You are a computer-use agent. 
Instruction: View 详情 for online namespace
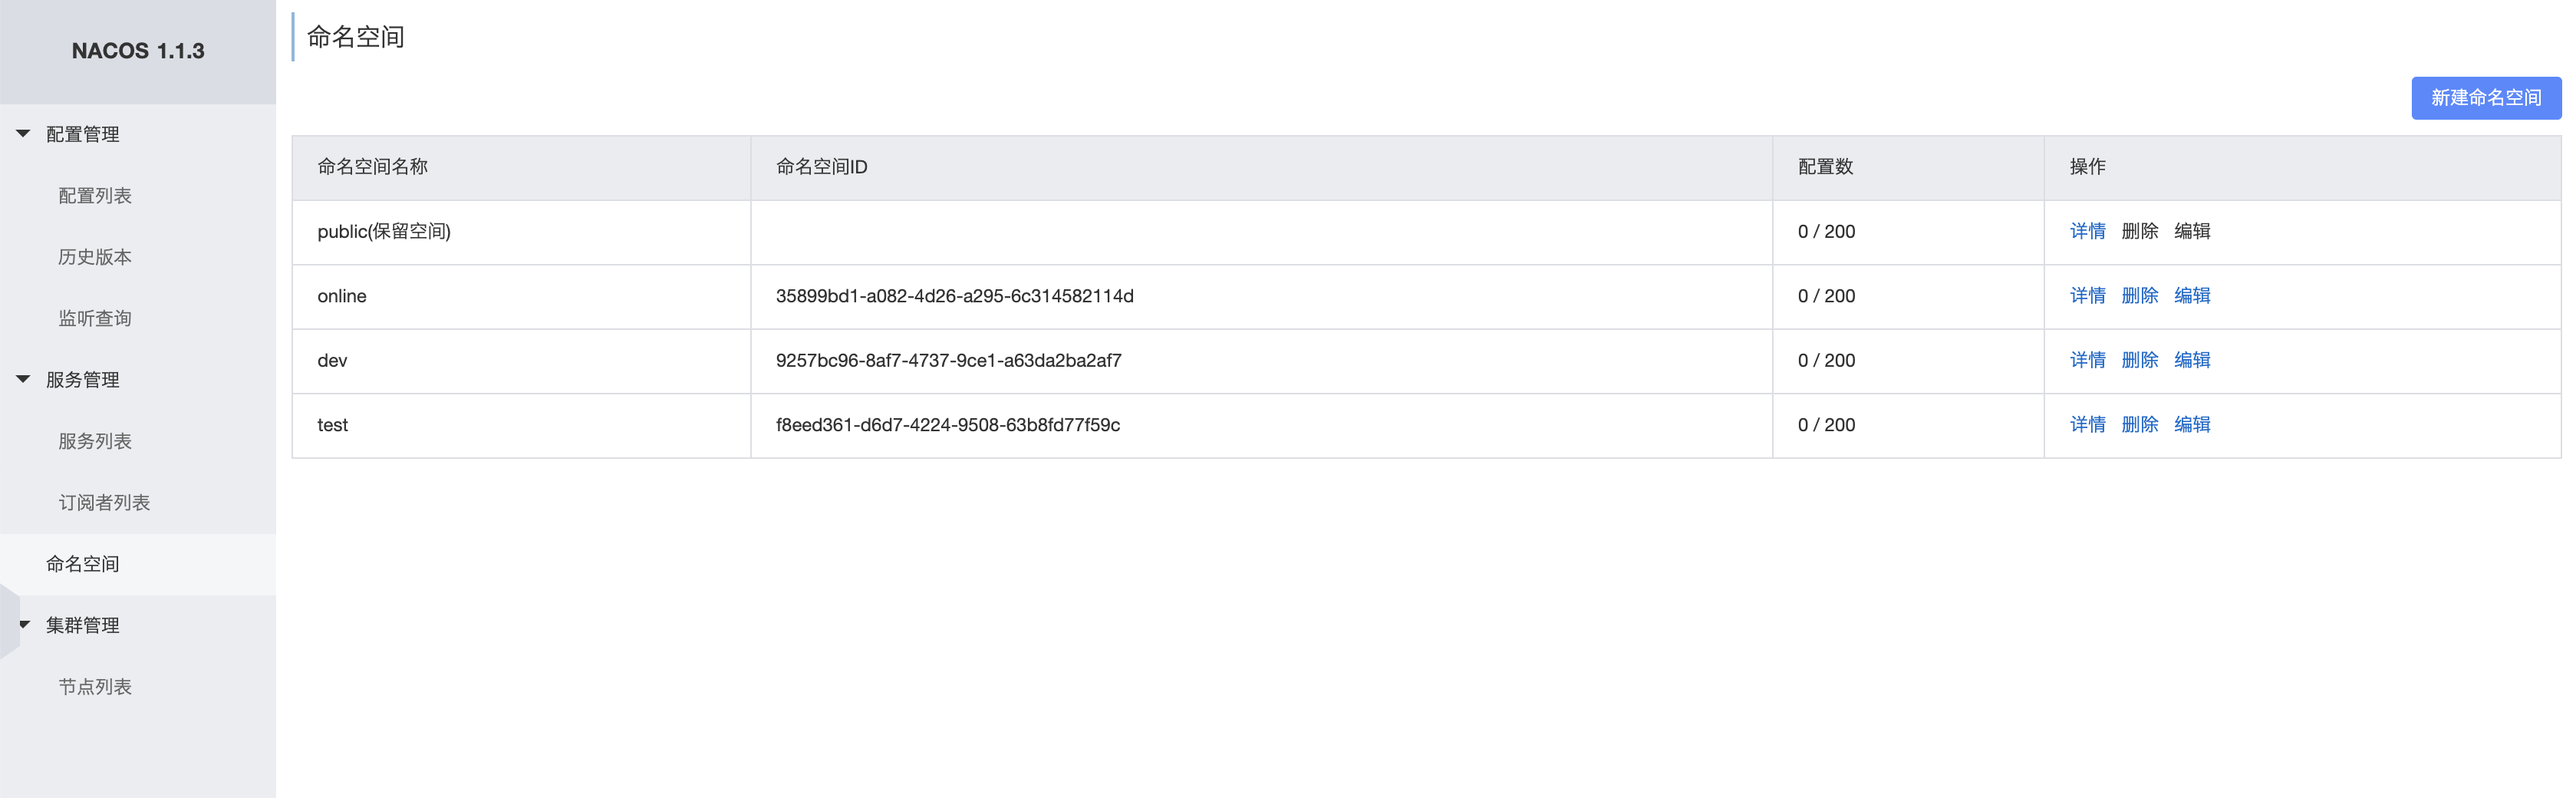(2087, 296)
